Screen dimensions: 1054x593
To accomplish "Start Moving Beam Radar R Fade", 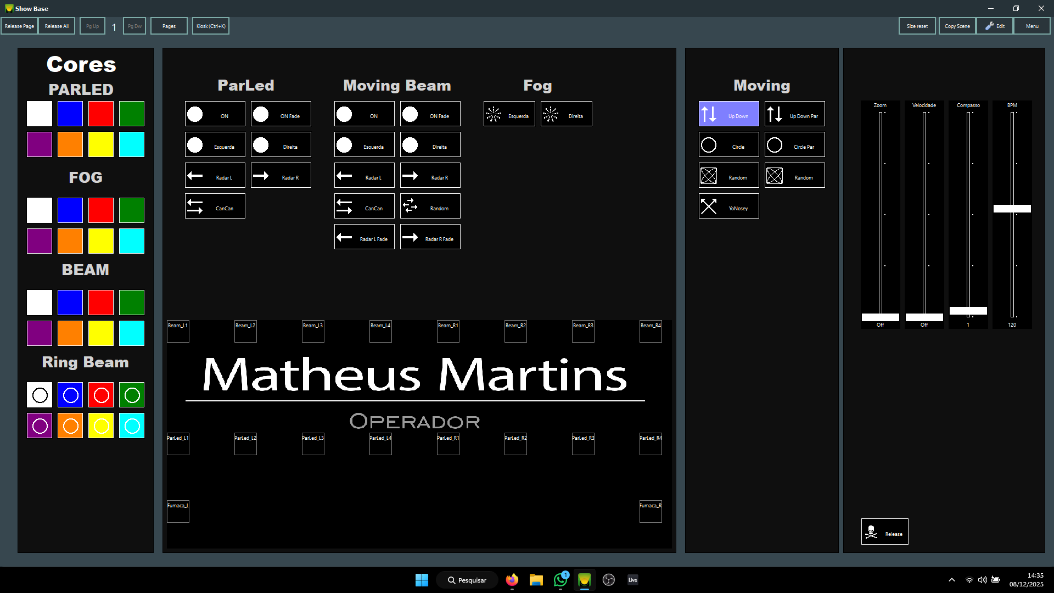I will (430, 237).
